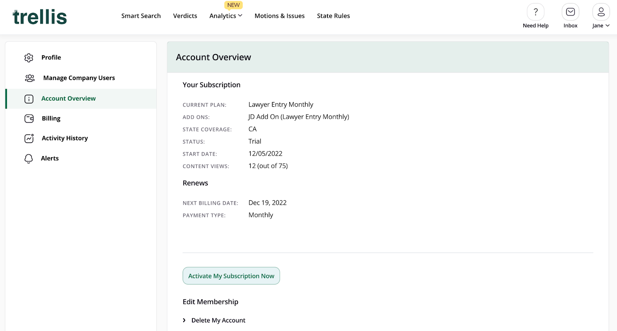Go to Smart Search
Screen dimensions: 617x331
(x=141, y=16)
